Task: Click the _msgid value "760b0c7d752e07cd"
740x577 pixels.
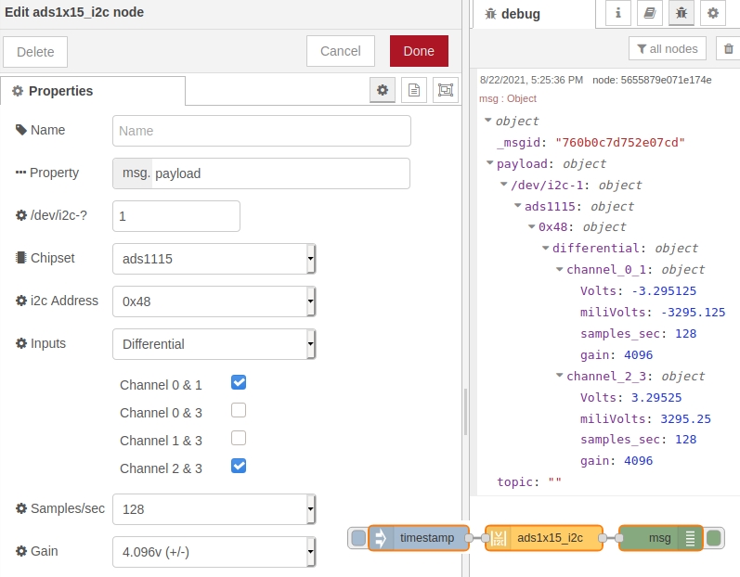Action: [620, 142]
